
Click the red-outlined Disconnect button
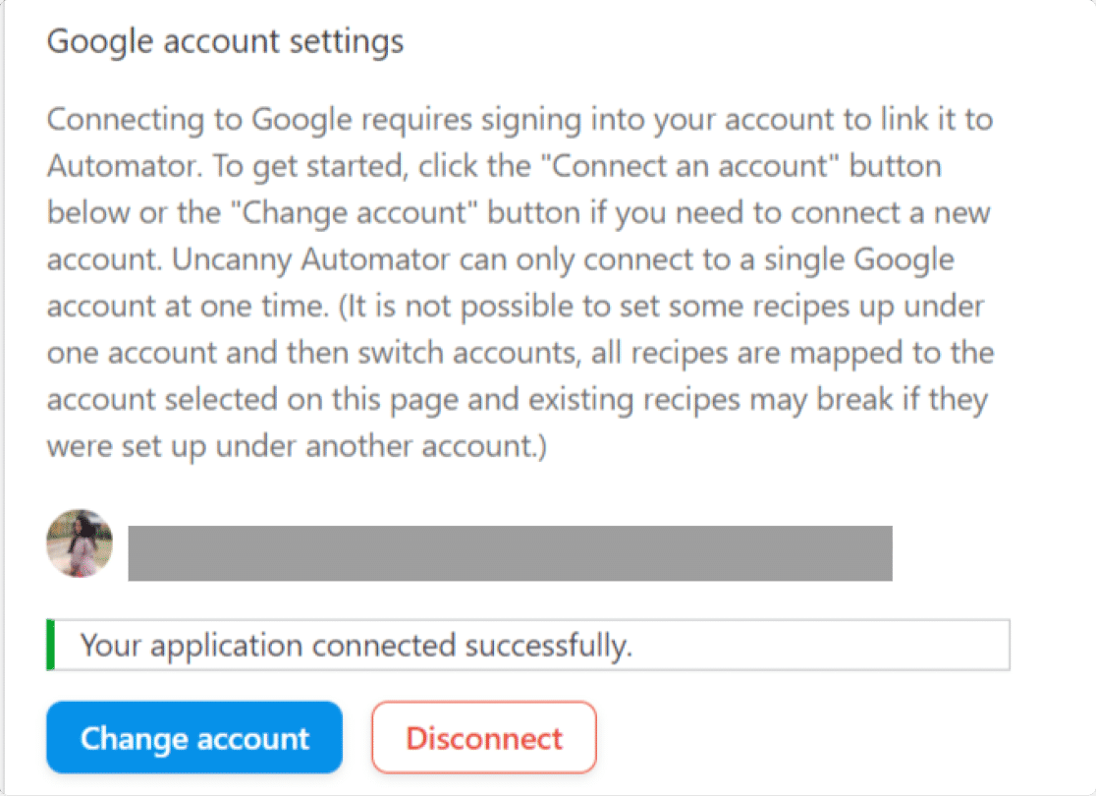pyautogui.click(x=484, y=737)
